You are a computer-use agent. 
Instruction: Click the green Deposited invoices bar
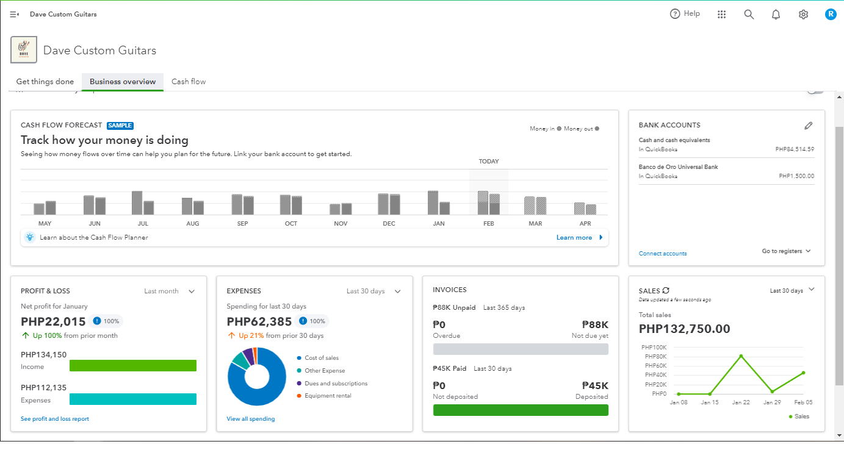[521, 410]
